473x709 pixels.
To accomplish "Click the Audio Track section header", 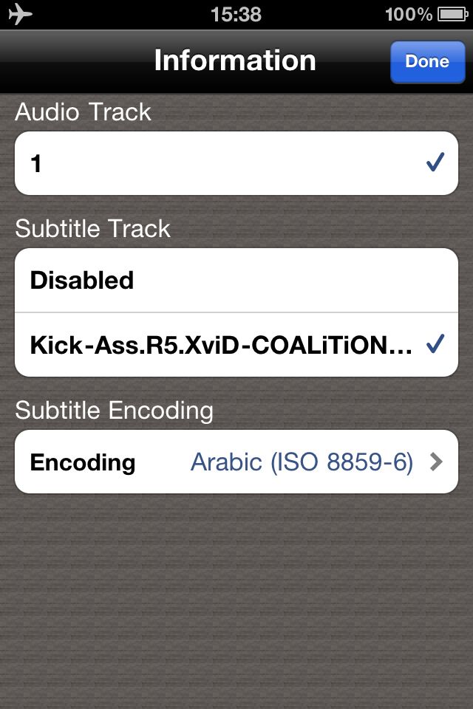I will 83,112.
